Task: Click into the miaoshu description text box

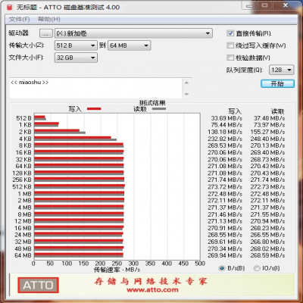Action: [95, 88]
